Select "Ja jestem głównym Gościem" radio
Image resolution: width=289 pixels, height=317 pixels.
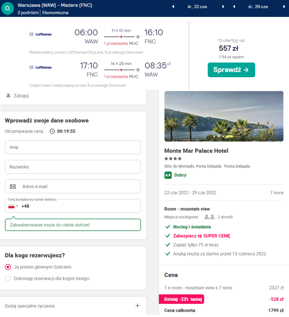tap(8, 267)
